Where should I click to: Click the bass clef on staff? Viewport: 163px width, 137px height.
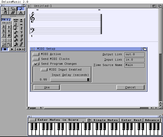(32, 30)
